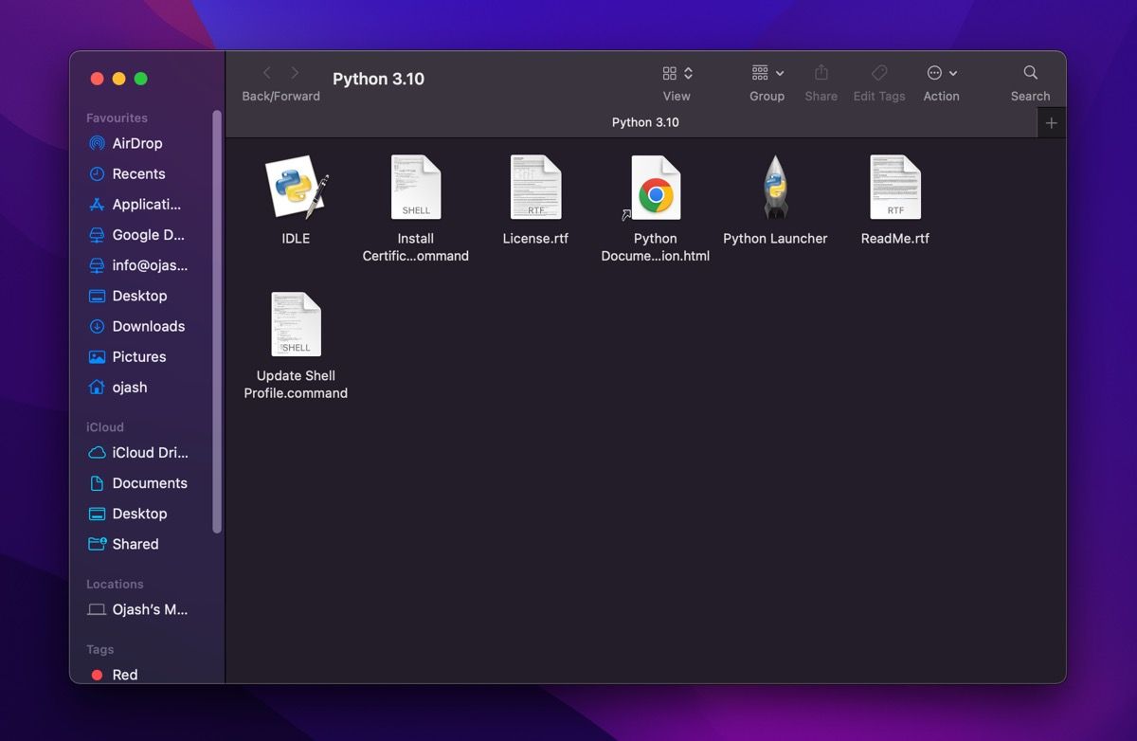Select the Red tag
Screen dimensions: 1137x741
click(x=117, y=675)
